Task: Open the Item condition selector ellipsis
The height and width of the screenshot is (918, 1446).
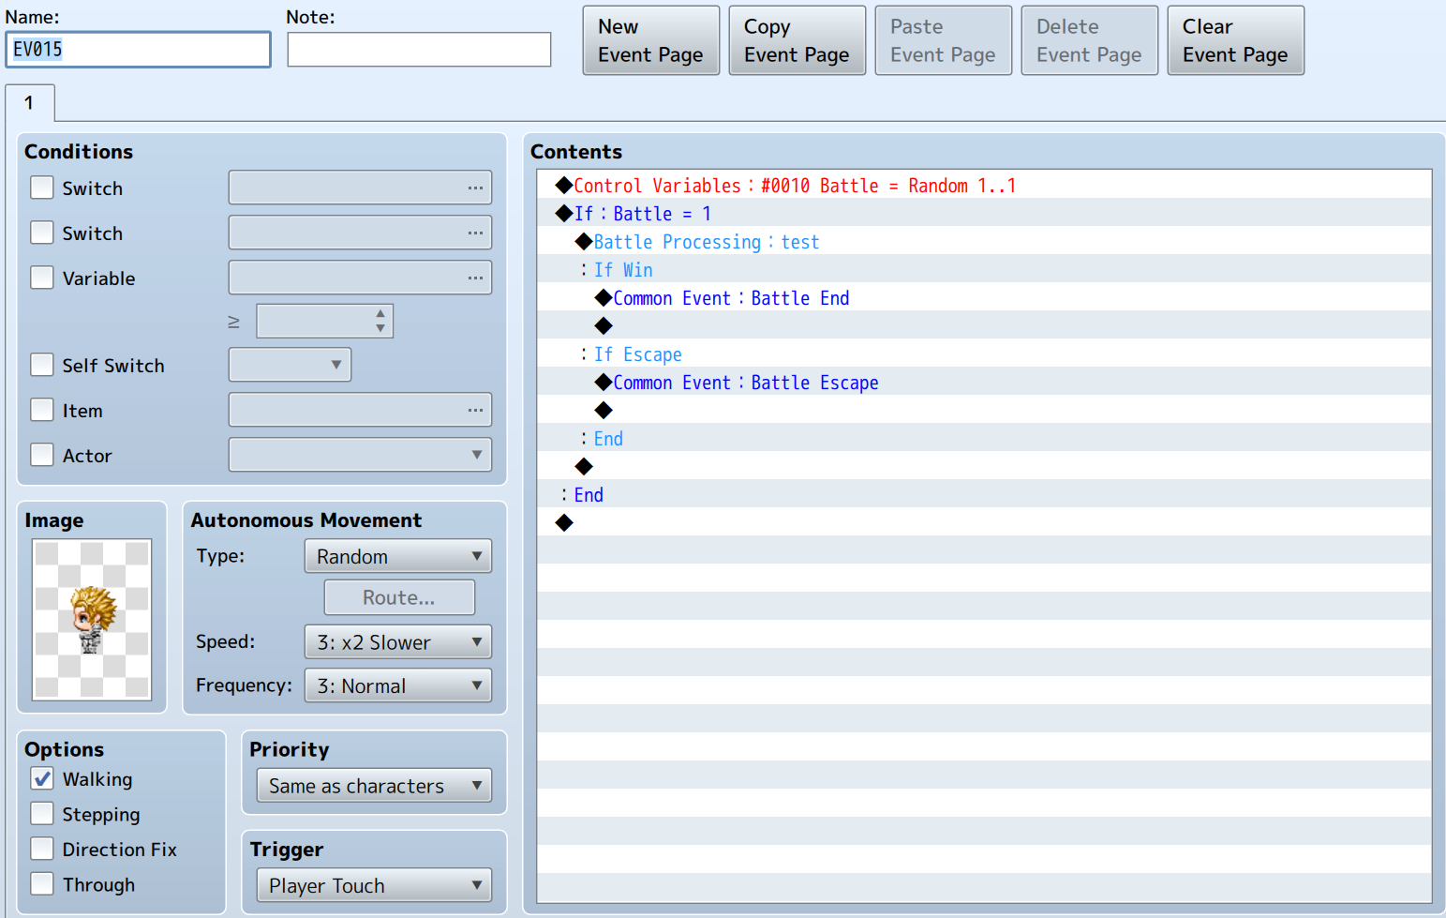Action: [x=475, y=410]
